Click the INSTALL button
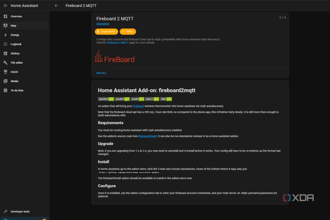The width and height of the screenshot is (330, 220). (x=102, y=73)
